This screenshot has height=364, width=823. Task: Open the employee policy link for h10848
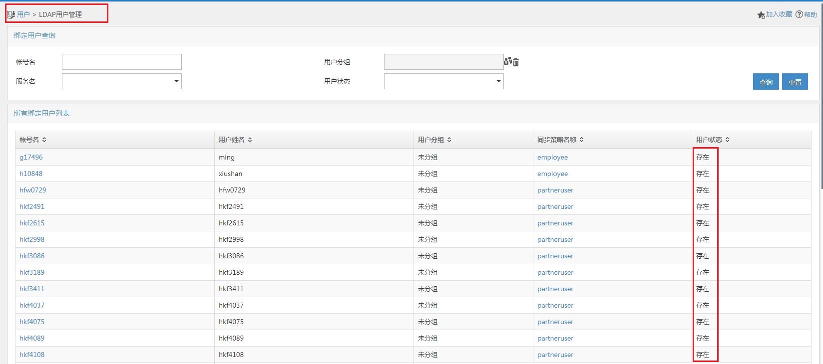[x=552, y=174]
